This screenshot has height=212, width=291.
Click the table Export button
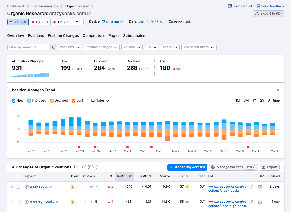coord(270,167)
